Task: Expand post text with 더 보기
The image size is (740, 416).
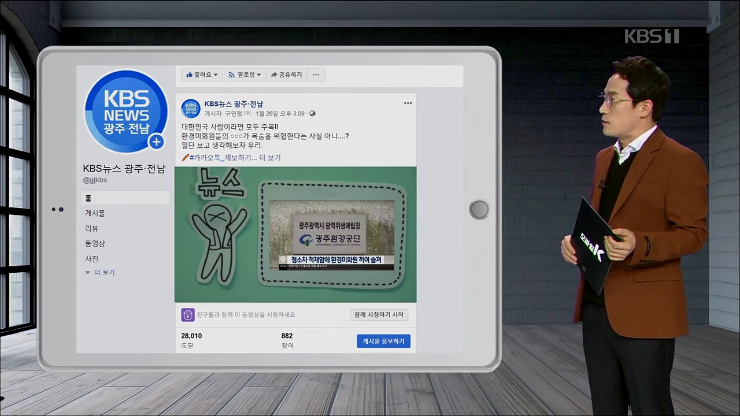Action: [x=270, y=157]
